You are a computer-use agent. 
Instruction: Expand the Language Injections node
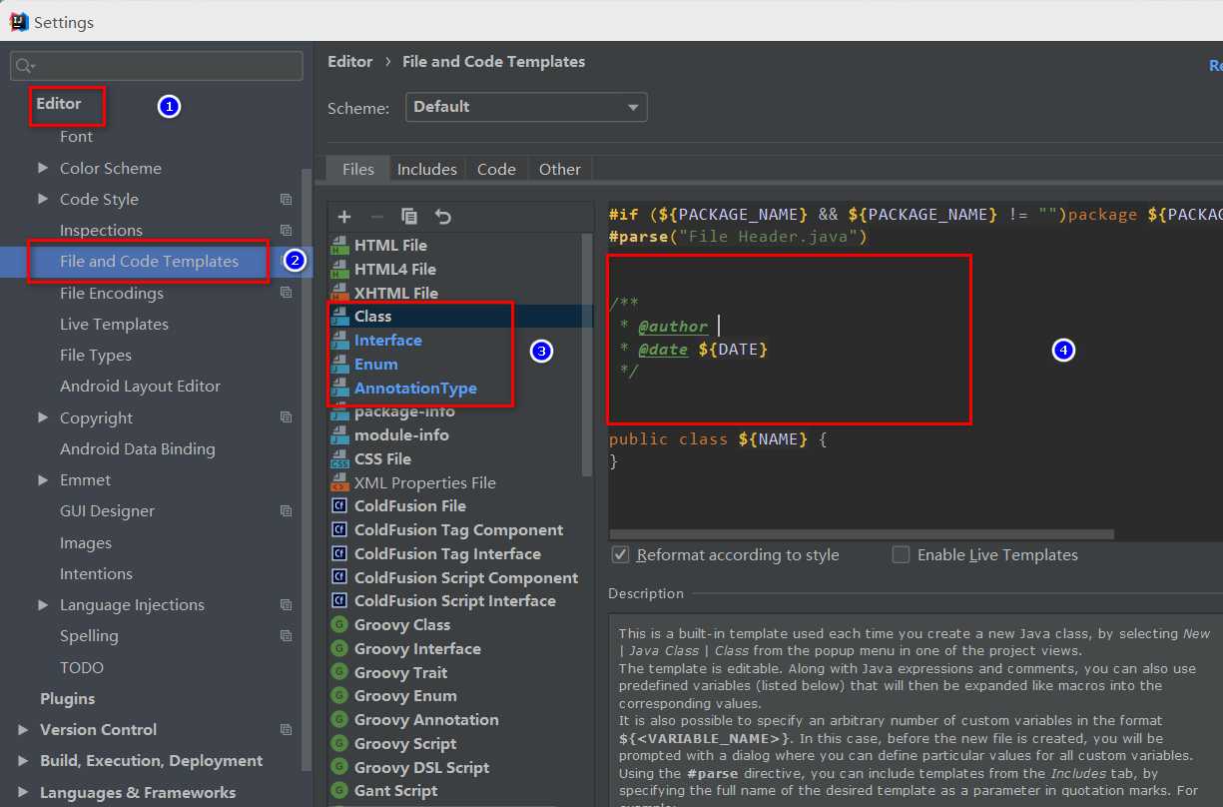pos(43,604)
